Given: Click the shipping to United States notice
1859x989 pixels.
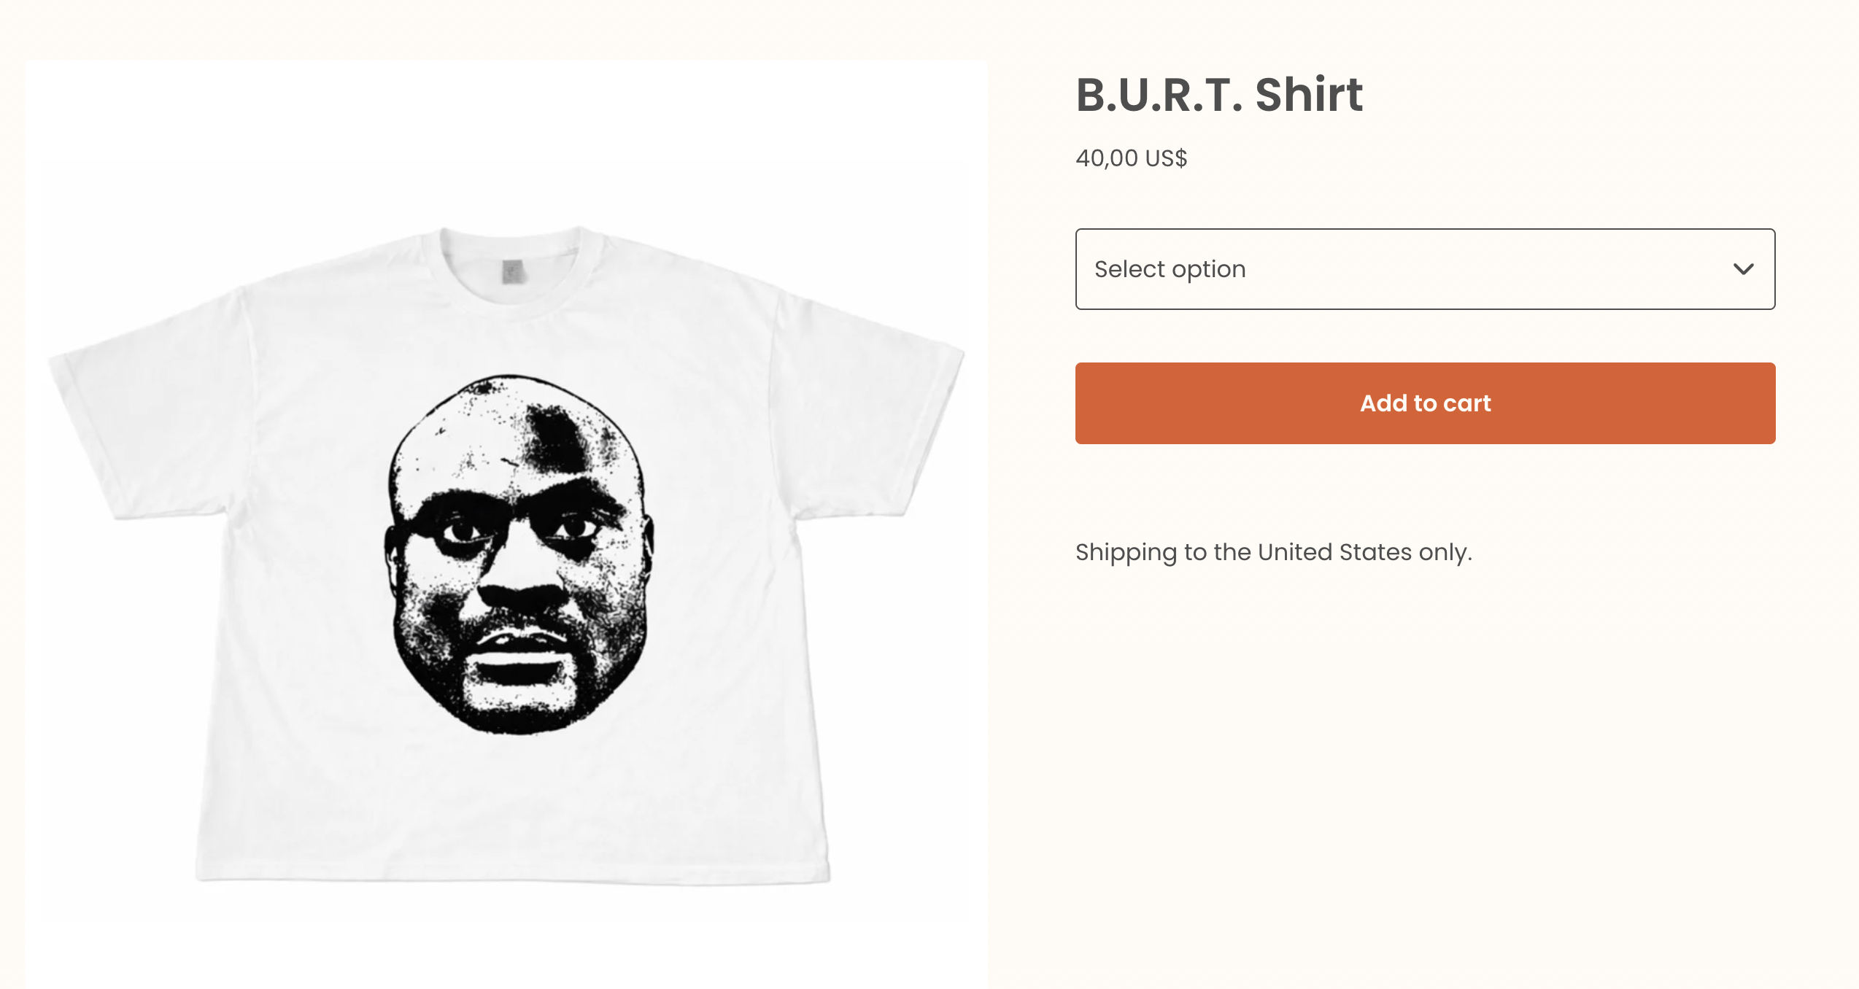Looking at the screenshot, I should point(1274,552).
